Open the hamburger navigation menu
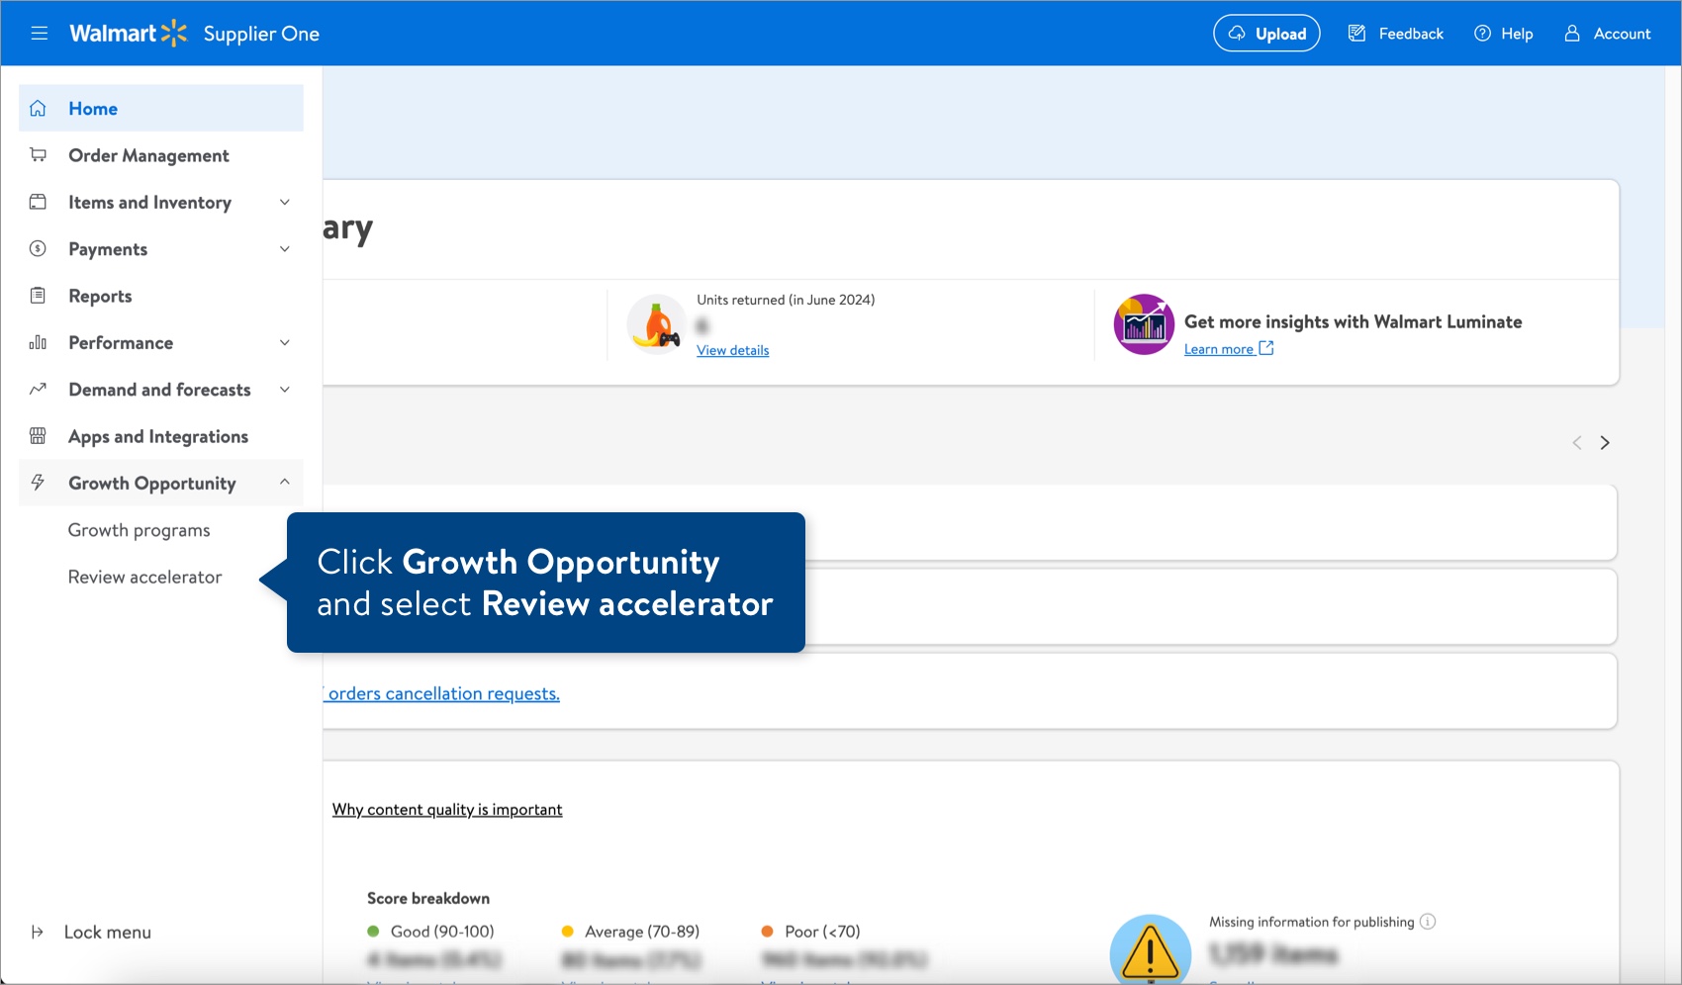 click(39, 33)
